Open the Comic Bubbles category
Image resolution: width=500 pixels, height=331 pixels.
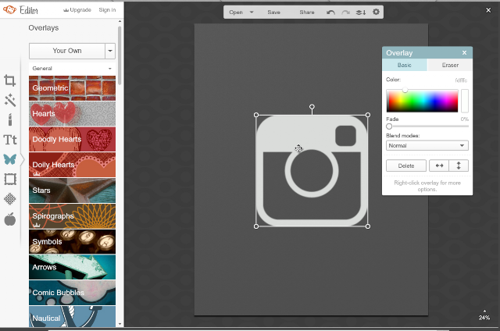(x=73, y=293)
